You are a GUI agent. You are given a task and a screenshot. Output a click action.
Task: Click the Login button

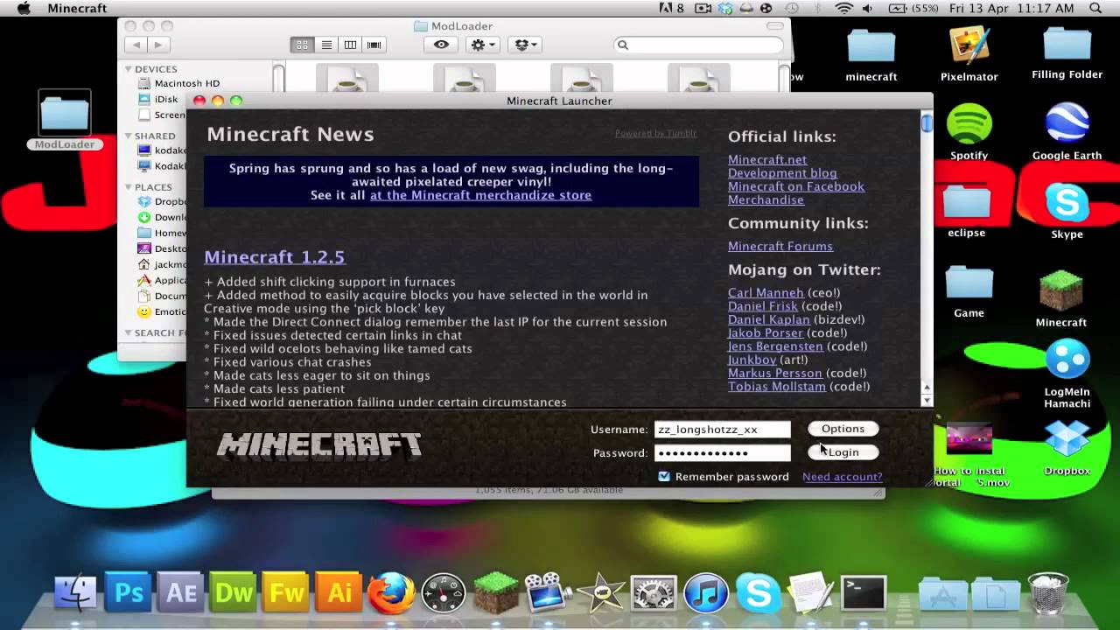click(843, 451)
